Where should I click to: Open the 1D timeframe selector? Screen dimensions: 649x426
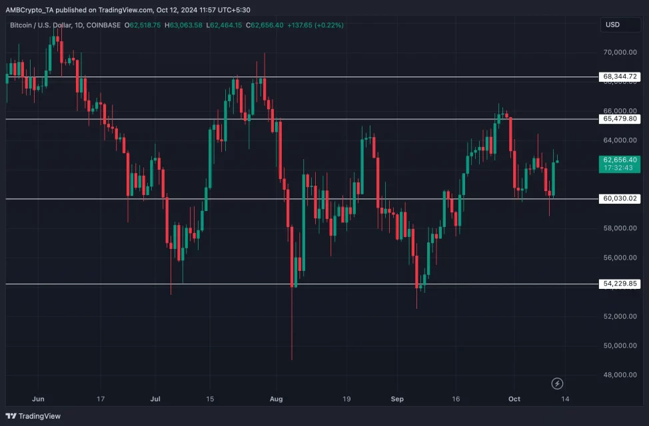coord(77,25)
